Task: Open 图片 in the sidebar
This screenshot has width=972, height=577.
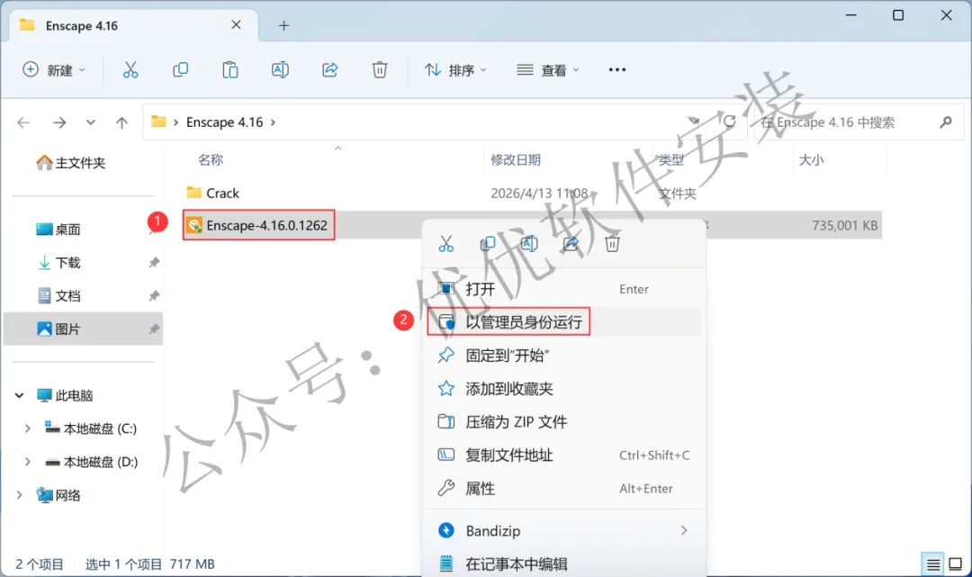Action: pos(58,329)
